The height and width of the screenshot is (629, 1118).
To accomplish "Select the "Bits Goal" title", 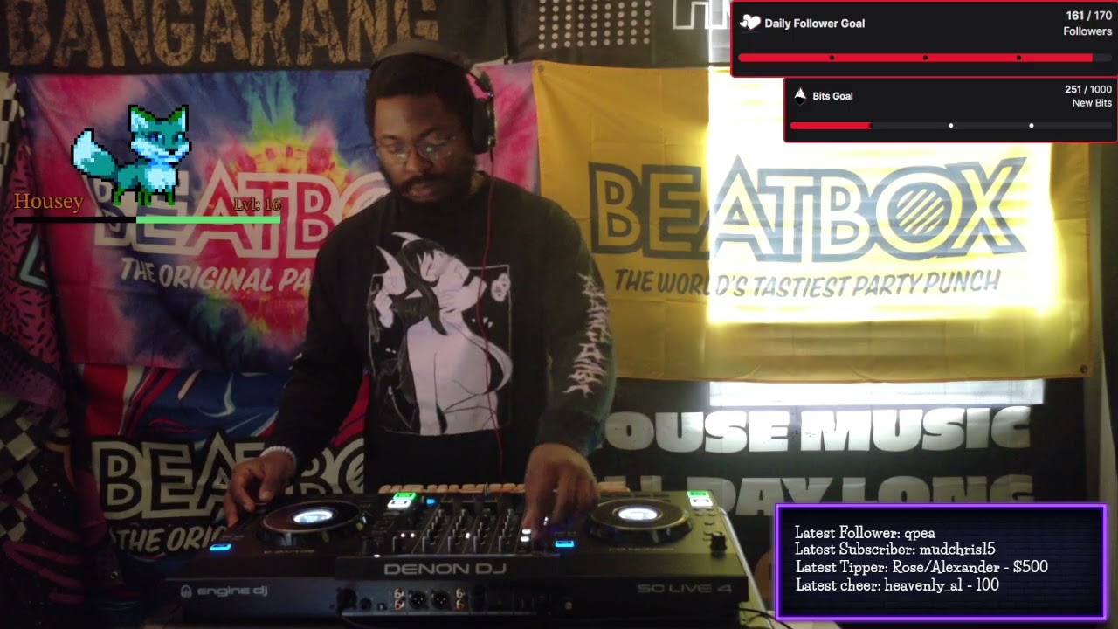I will pyautogui.click(x=832, y=96).
